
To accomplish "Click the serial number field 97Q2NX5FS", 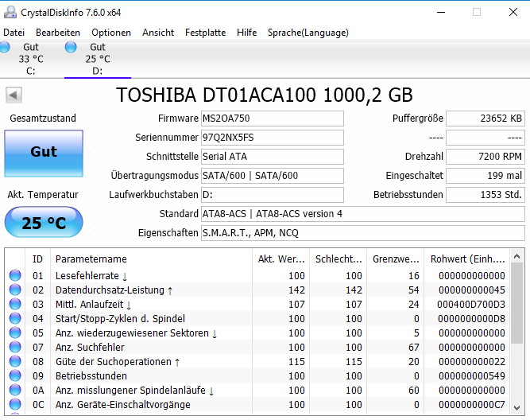I will click(273, 138).
